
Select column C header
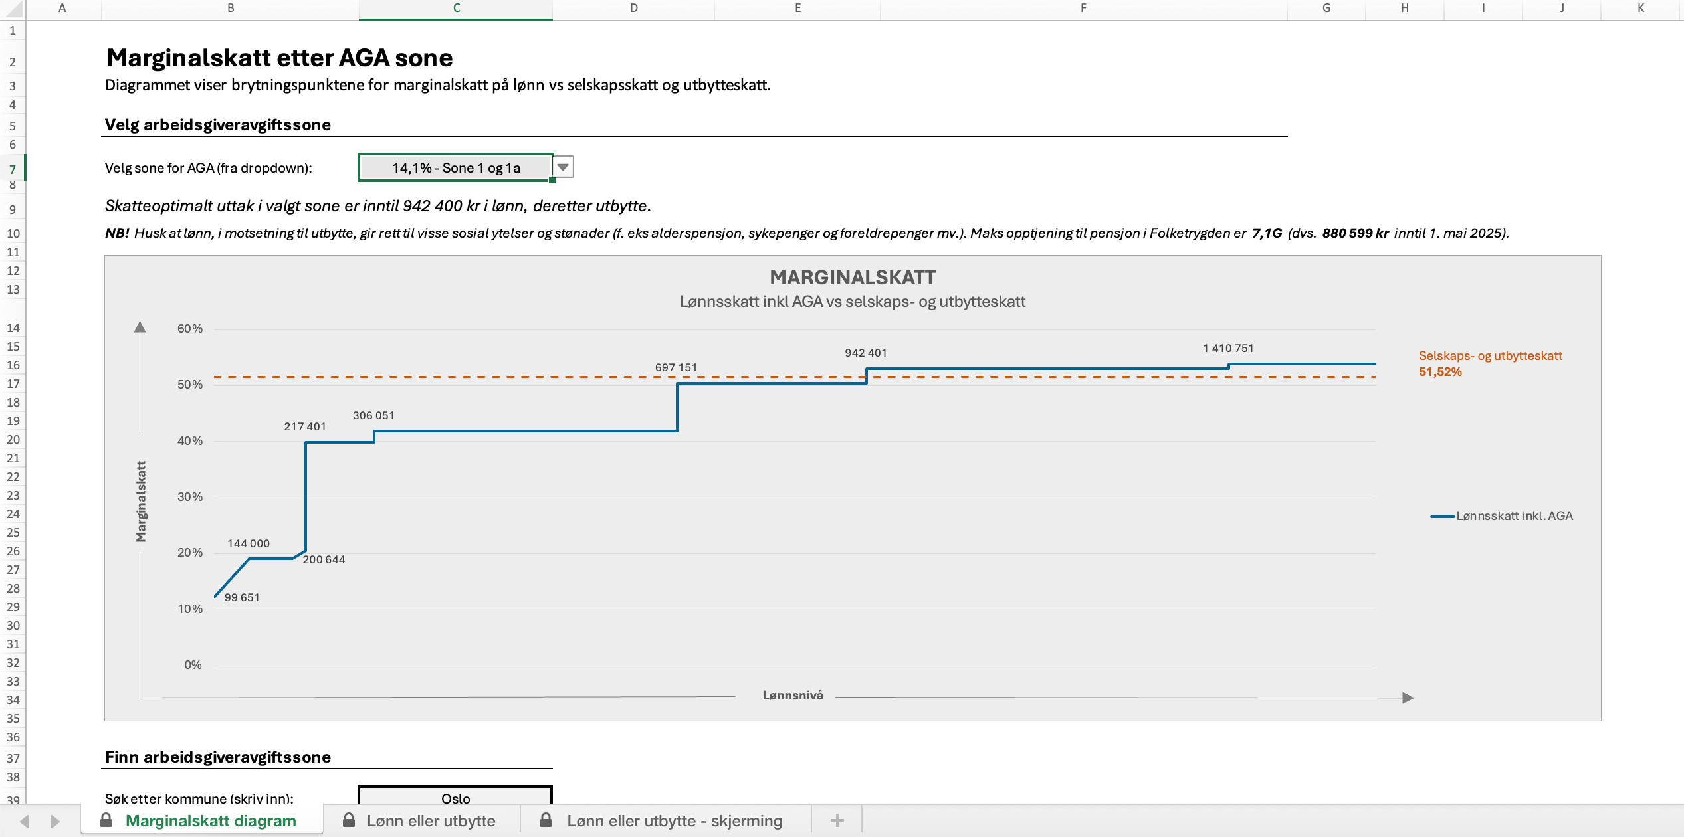point(456,9)
